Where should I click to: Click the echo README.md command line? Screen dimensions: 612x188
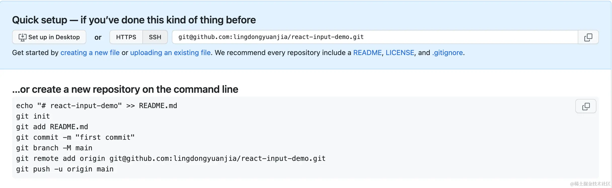tap(97, 106)
